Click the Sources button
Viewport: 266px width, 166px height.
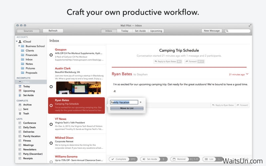28,31
